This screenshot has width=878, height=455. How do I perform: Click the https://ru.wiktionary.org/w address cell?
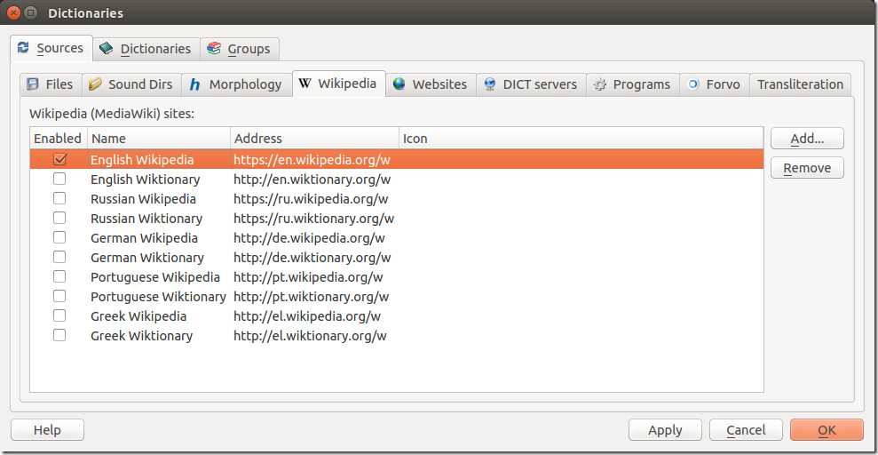pyautogui.click(x=314, y=218)
